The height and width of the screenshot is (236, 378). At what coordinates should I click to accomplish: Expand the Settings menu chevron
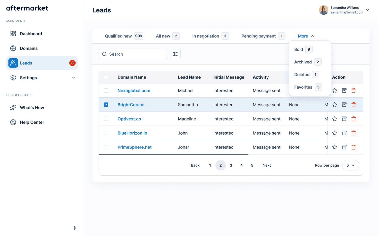74,78
